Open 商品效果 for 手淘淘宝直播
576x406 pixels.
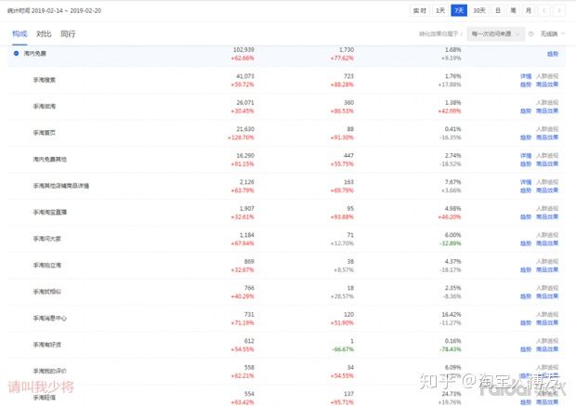547,216
